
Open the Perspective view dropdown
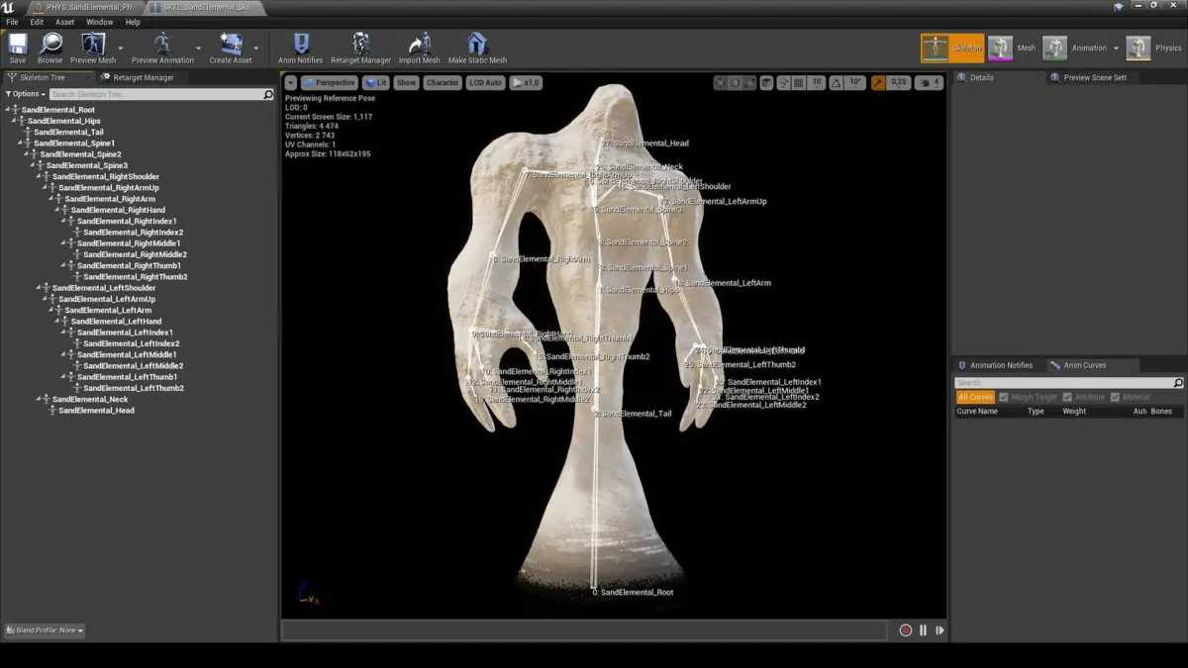[330, 83]
